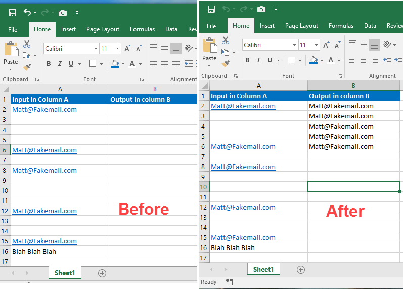
Task: Open Font dialog launcher in Before window
Action: click(x=142, y=79)
